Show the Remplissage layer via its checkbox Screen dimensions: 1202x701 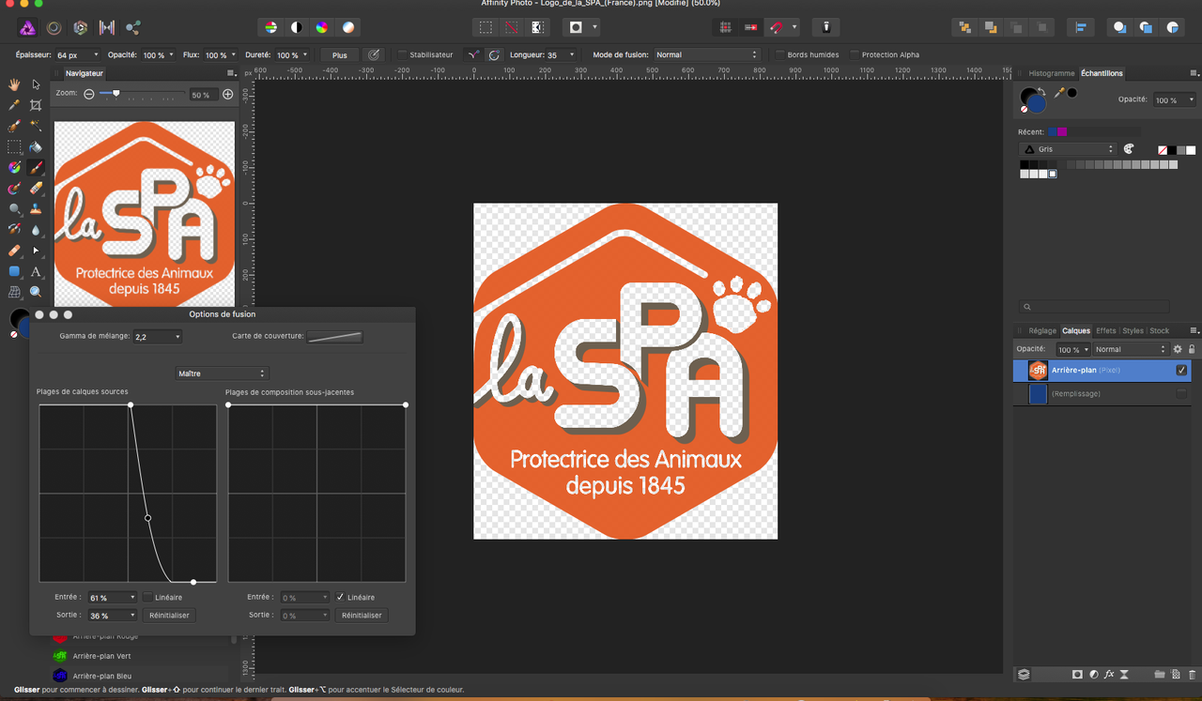[1181, 394]
